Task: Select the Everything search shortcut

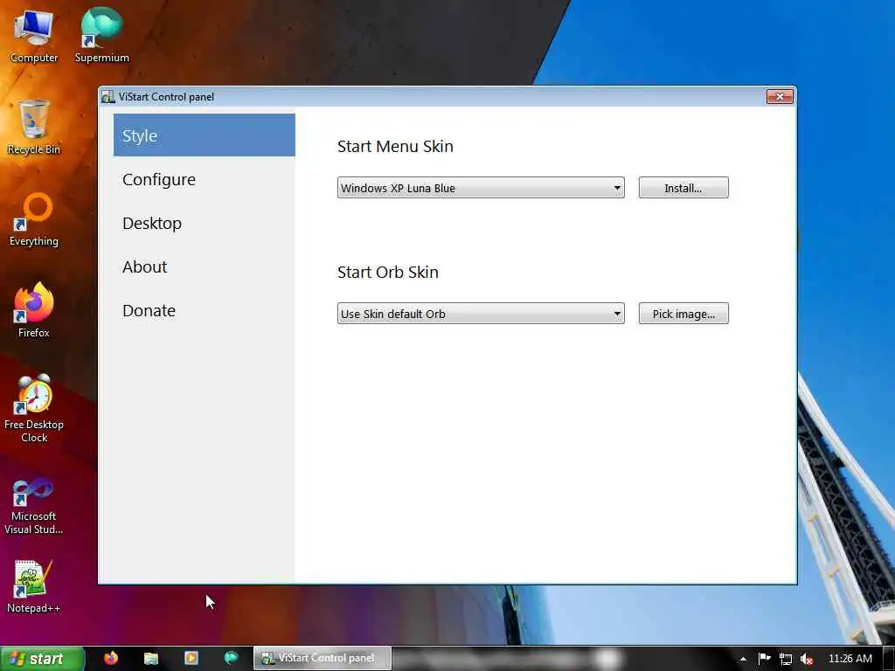Action: [x=34, y=219]
